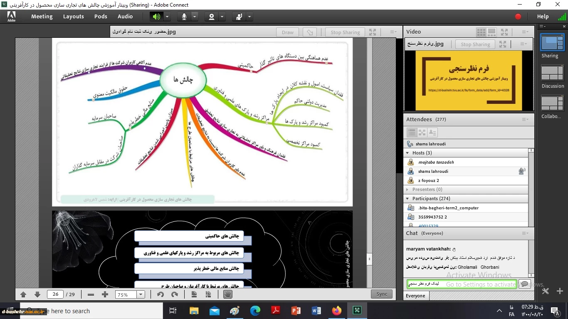Viewport: 568px width, 319px height.
Task: Click the Sync button
Action: [382, 294]
